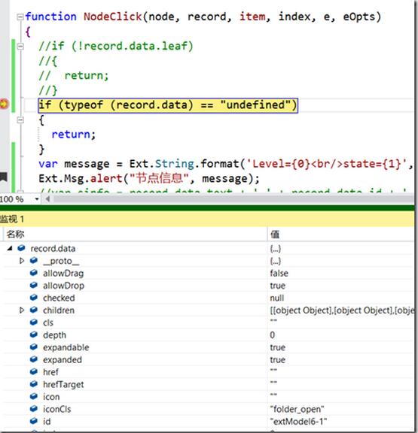Image resolution: width=418 pixels, height=433 pixels.
Task: Expand the children property node
Action: point(22,310)
